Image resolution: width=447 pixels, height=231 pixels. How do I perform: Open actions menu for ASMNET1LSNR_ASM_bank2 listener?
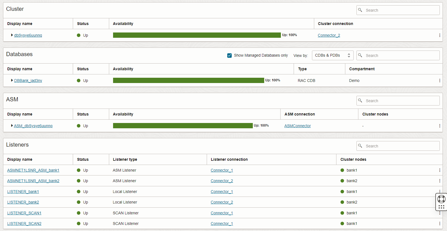439,181
